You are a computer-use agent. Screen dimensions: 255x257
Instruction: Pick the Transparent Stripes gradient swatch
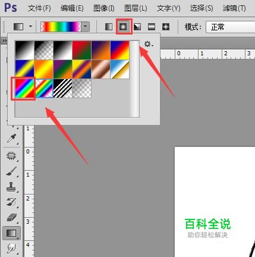click(63, 89)
